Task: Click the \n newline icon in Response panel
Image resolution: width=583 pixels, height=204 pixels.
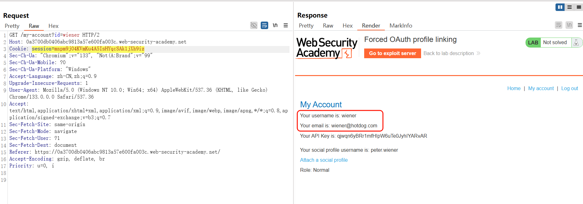Action: [569, 25]
